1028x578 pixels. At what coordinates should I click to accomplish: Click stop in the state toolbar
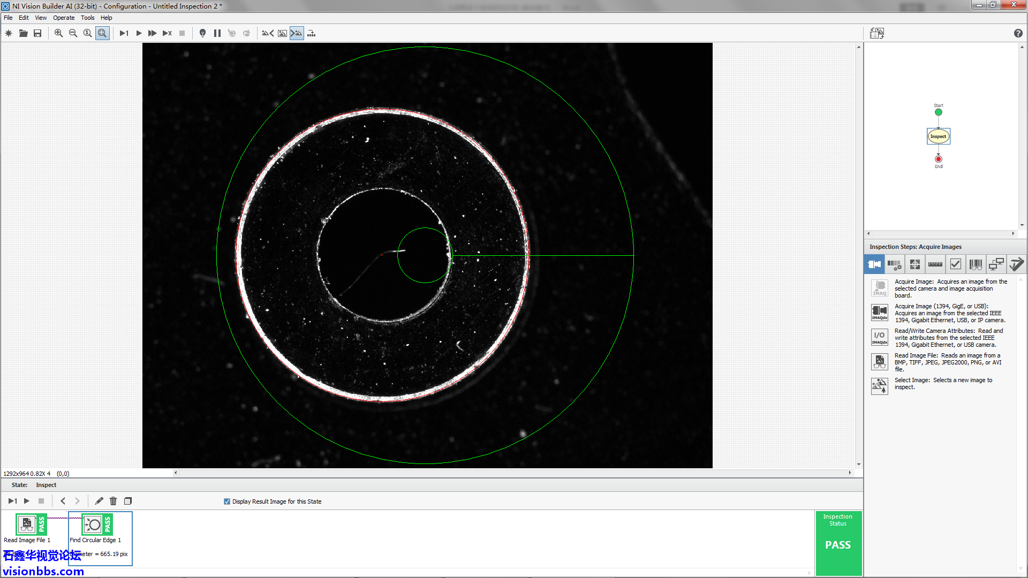click(41, 501)
